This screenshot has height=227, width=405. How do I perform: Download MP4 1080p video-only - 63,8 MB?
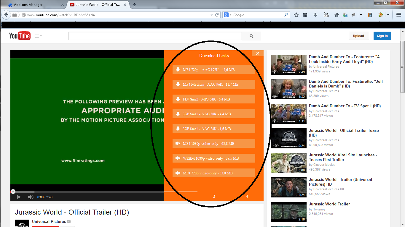pos(214,144)
